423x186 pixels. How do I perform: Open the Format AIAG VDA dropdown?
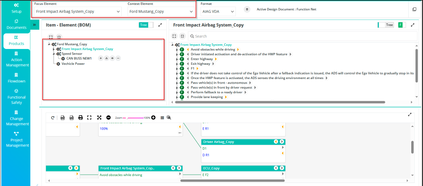point(218,12)
